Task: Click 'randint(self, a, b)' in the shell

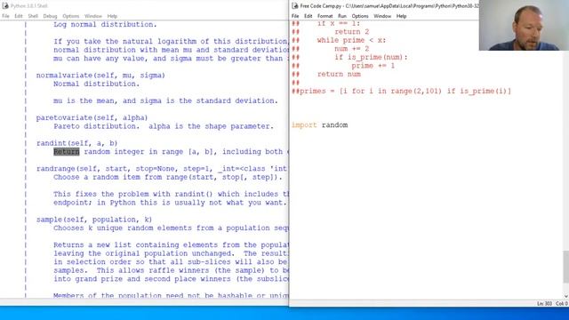Action: click(77, 143)
